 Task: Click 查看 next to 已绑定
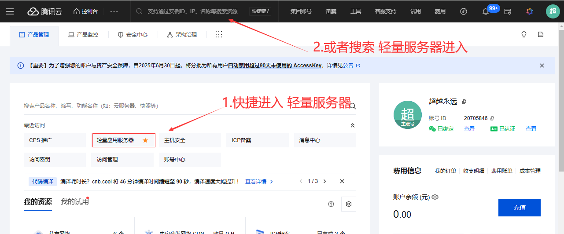pos(469,129)
